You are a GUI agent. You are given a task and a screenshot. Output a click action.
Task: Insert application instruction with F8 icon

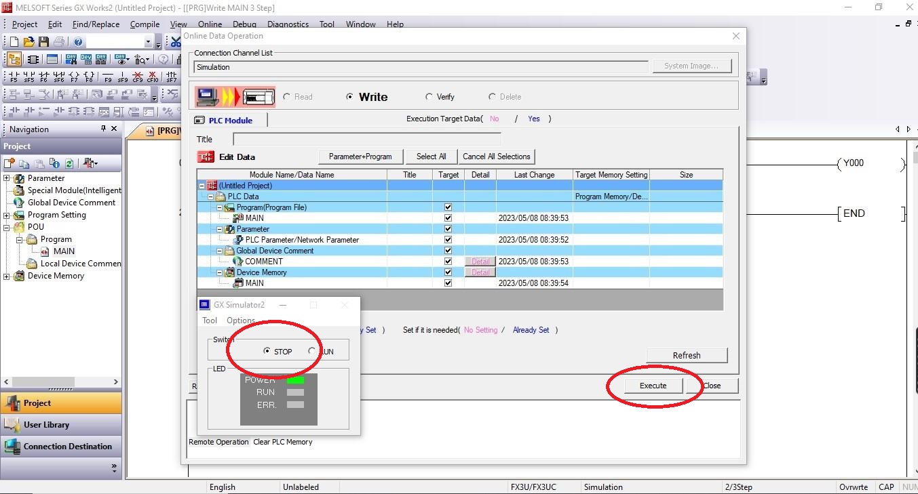point(89,77)
